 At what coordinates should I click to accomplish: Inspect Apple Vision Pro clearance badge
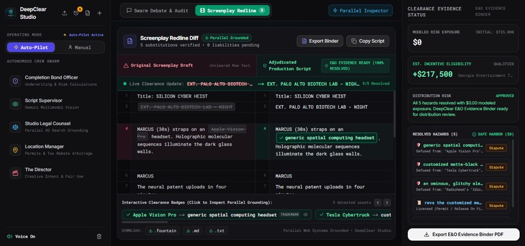217,215
